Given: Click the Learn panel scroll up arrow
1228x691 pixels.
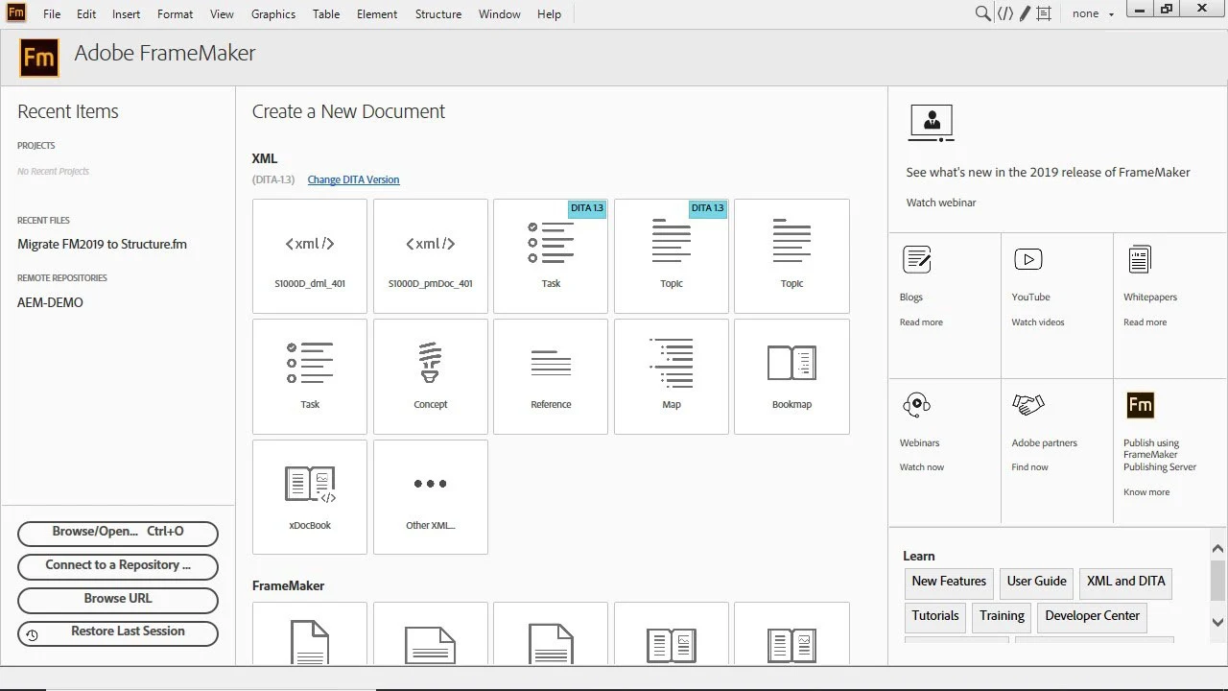Looking at the screenshot, I should click(1217, 549).
